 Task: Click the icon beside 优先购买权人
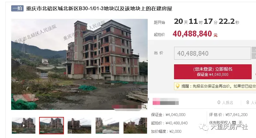(234, 123)
